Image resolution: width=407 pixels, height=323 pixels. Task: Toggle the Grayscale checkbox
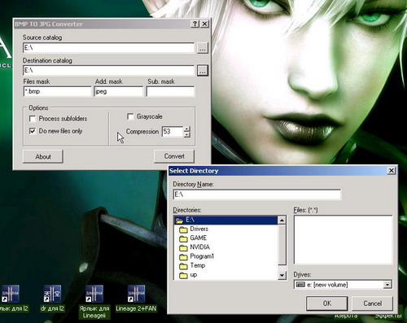130,116
